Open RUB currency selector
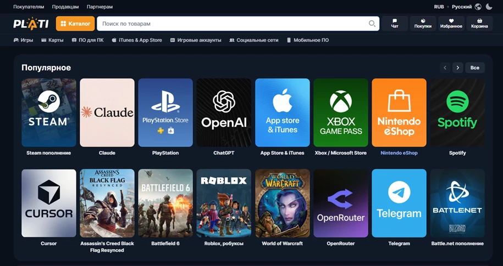Viewport: 503px width, 266px height. click(439, 7)
